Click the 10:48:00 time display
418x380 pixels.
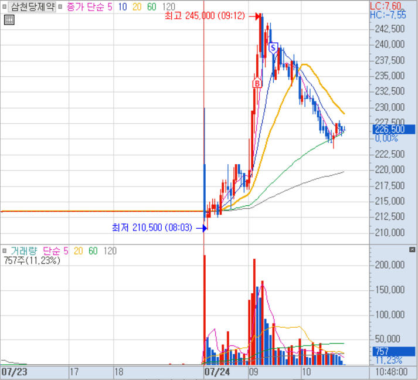(393, 372)
